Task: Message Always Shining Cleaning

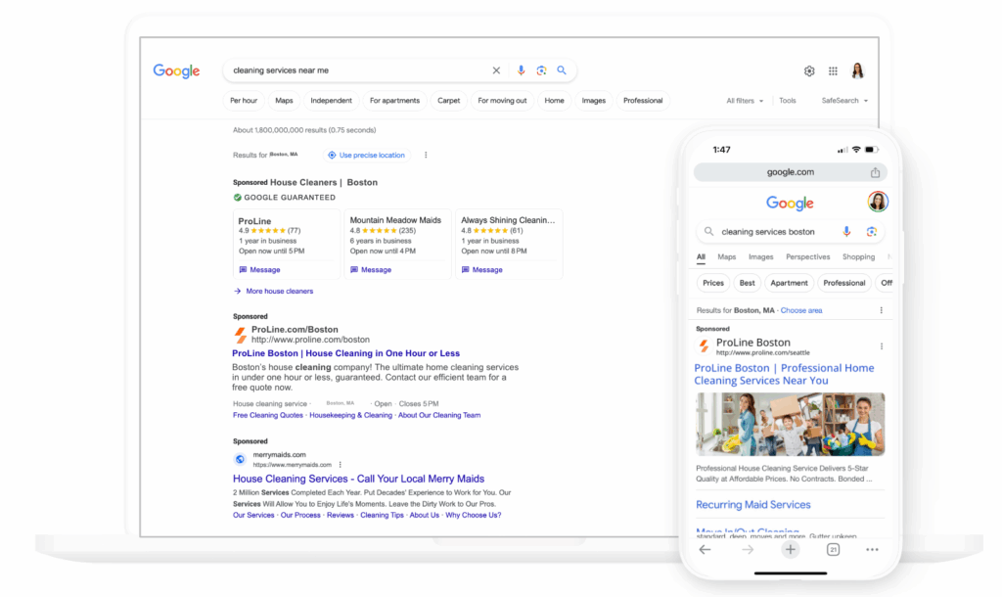Action: pyautogui.click(x=481, y=270)
